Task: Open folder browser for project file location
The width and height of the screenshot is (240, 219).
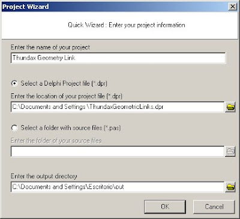Action: click(x=230, y=107)
